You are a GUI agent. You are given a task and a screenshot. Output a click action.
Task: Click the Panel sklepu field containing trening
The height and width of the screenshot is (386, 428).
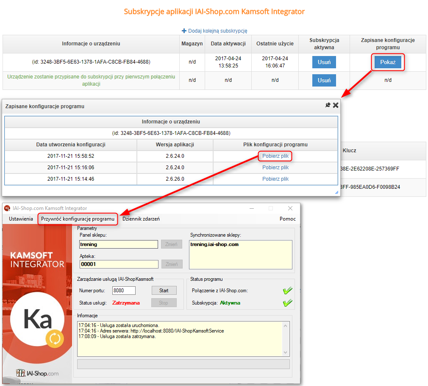pyautogui.click(x=119, y=244)
